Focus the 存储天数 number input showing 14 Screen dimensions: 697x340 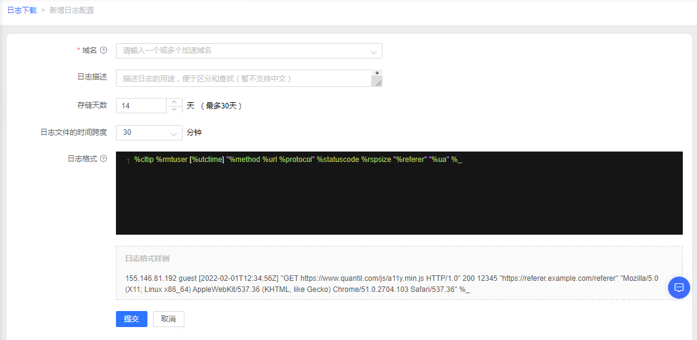[141, 106]
